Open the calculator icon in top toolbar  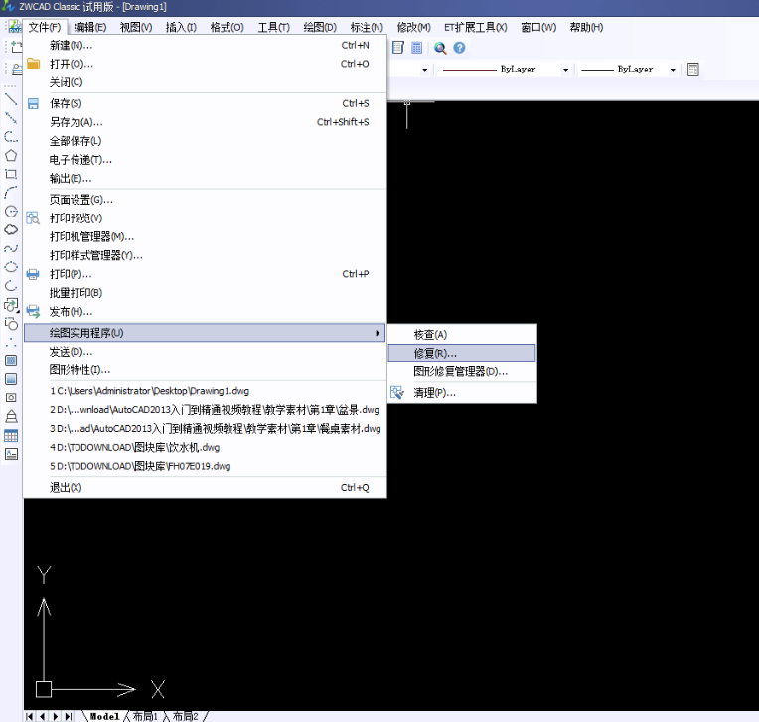click(416, 48)
